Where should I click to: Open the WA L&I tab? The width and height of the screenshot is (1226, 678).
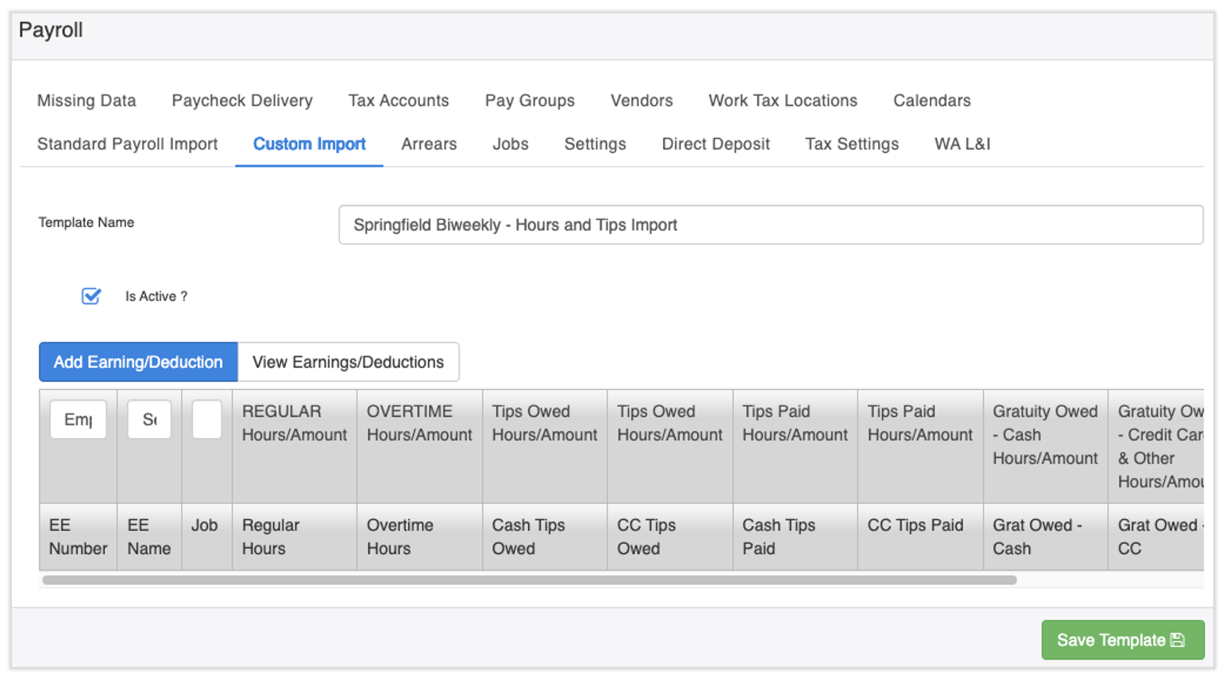click(x=962, y=144)
